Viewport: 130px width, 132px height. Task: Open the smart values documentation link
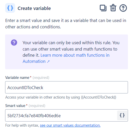tap(70, 125)
